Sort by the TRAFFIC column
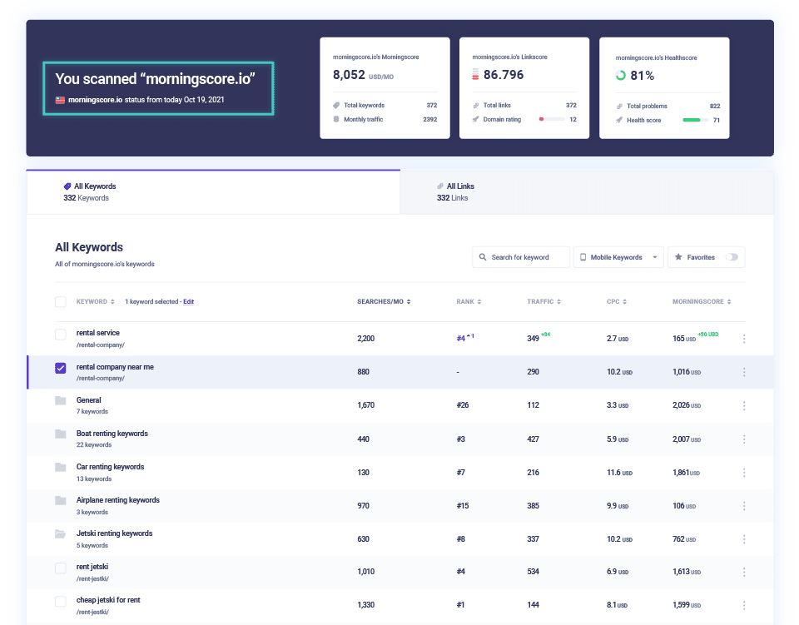The width and height of the screenshot is (799, 625). tap(543, 301)
